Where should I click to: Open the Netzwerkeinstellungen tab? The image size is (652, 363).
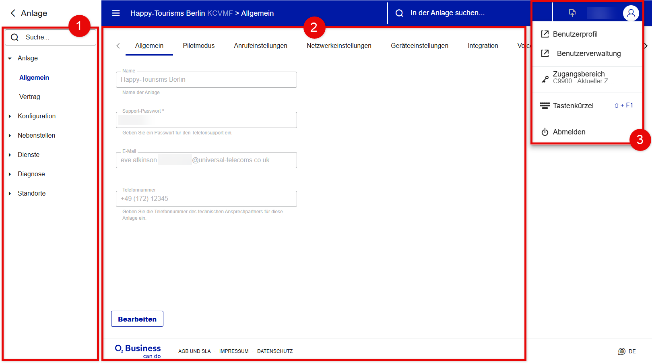[x=339, y=46]
